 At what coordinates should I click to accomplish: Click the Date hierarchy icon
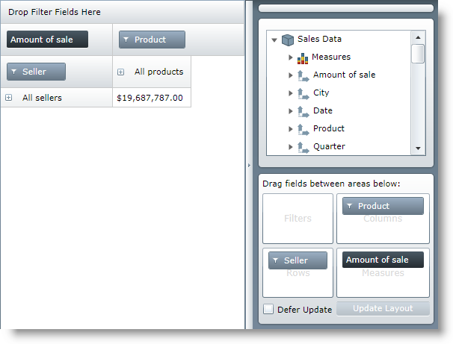[303, 111]
